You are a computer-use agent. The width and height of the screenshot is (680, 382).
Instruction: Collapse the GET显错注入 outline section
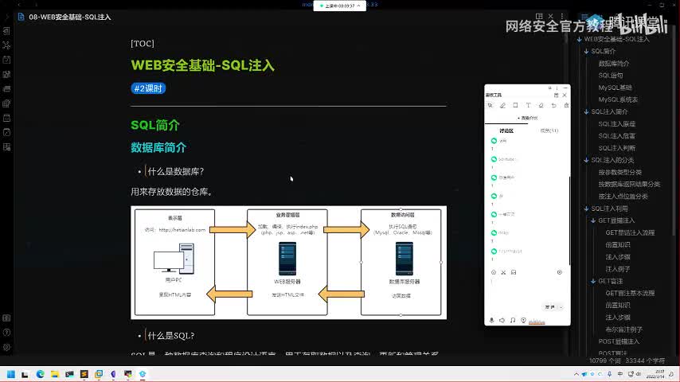(x=593, y=220)
